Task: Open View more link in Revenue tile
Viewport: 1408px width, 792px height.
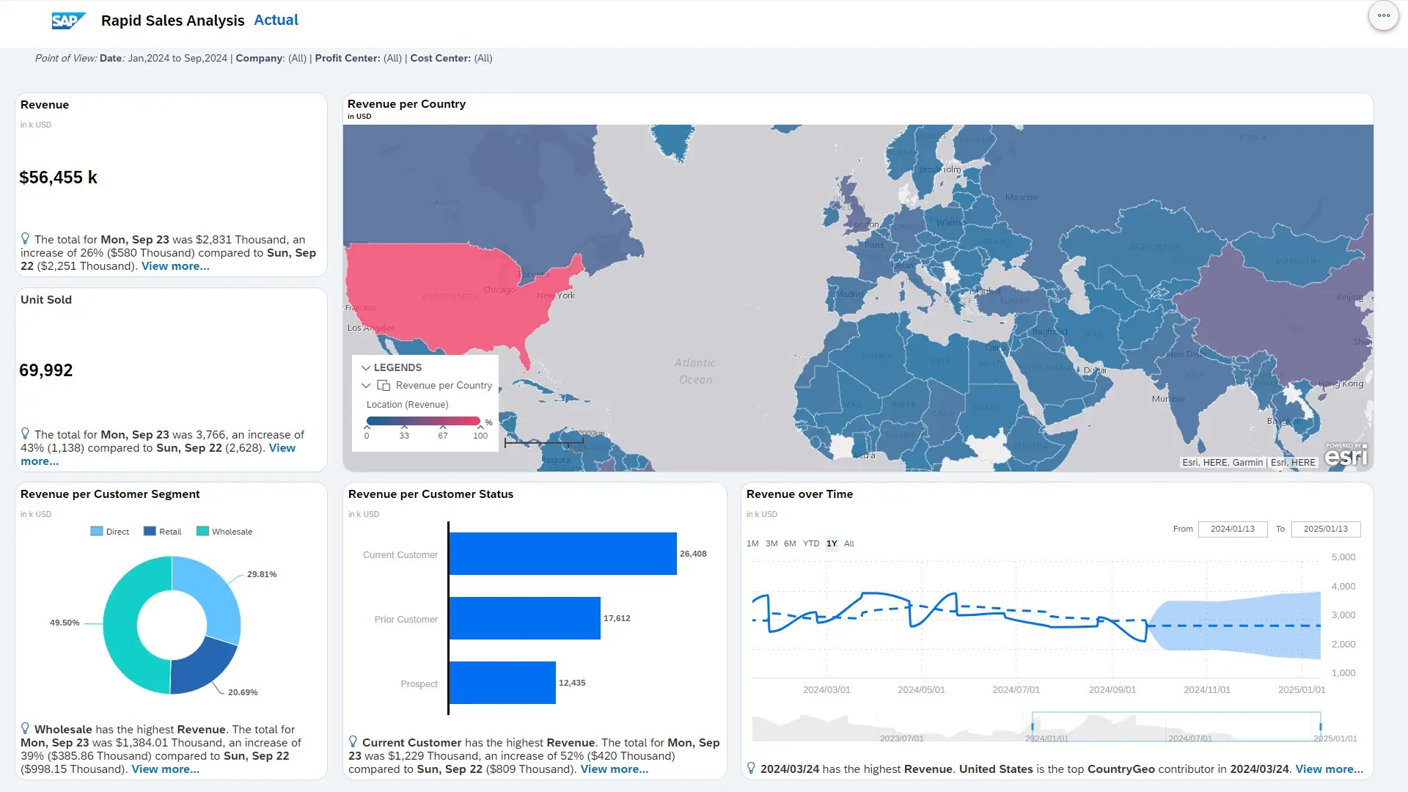Action: click(175, 266)
